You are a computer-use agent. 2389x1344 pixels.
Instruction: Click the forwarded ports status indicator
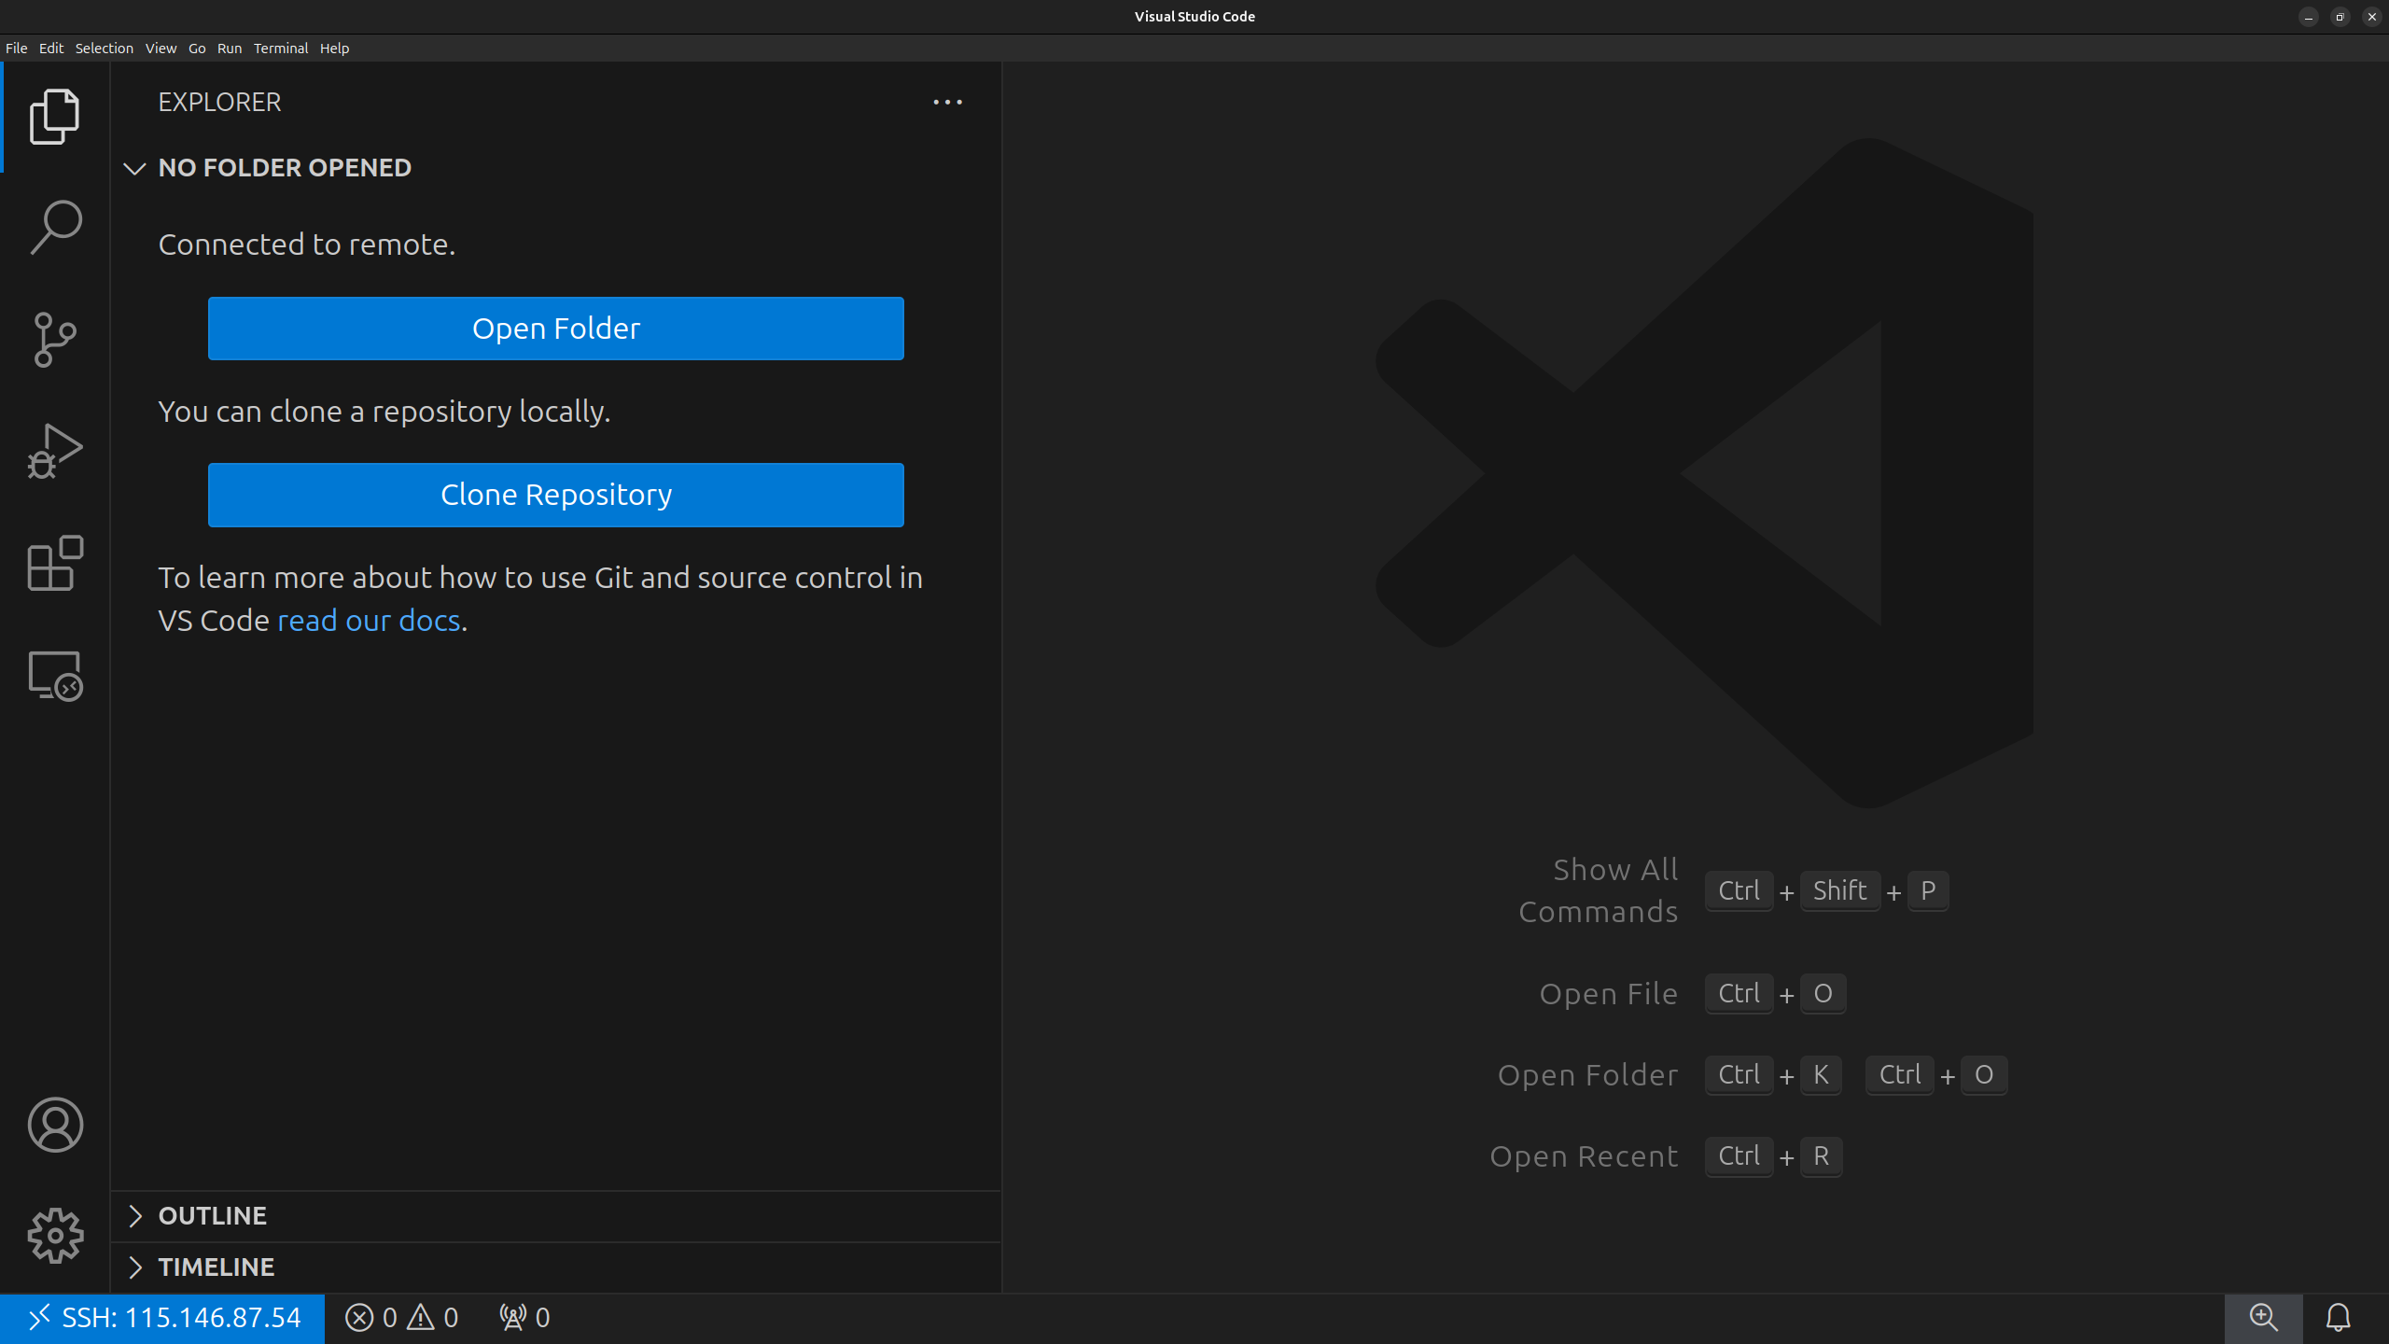[x=524, y=1318]
